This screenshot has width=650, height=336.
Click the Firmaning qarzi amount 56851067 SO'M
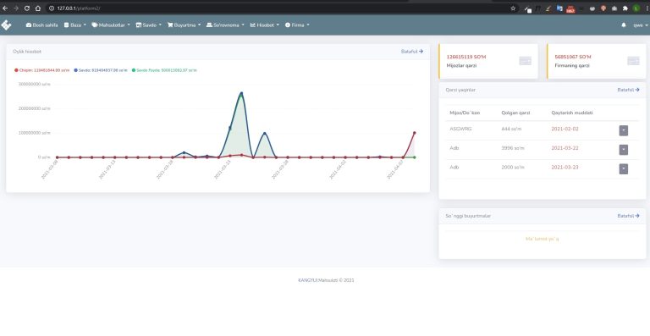pos(573,57)
